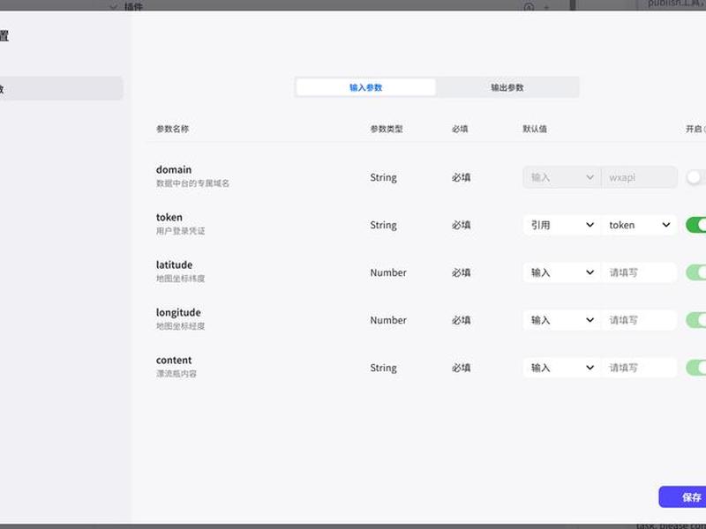
Task: Click the 用户登录凭证 description text
Action: tap(181, 231)
